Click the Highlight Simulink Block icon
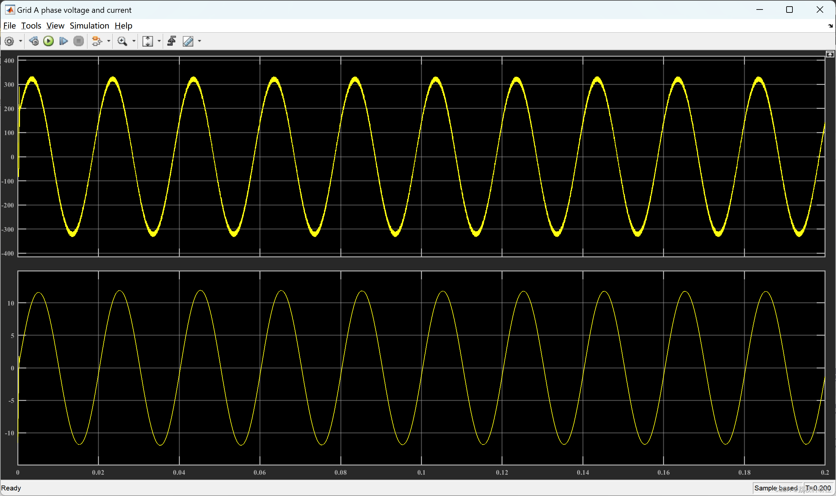The height and width of the screenshot is (496, 836). coord(97,41)
